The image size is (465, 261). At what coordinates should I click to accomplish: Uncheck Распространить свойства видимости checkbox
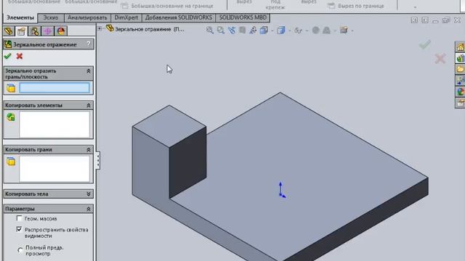click(20, 229)
